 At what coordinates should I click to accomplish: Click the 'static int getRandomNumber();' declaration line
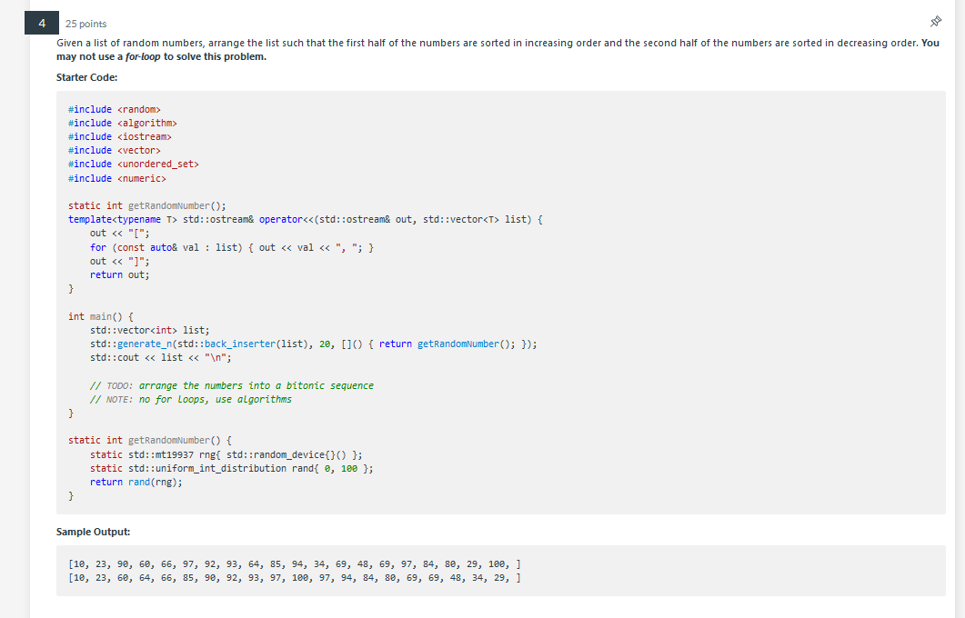click(x=147, y=206)
